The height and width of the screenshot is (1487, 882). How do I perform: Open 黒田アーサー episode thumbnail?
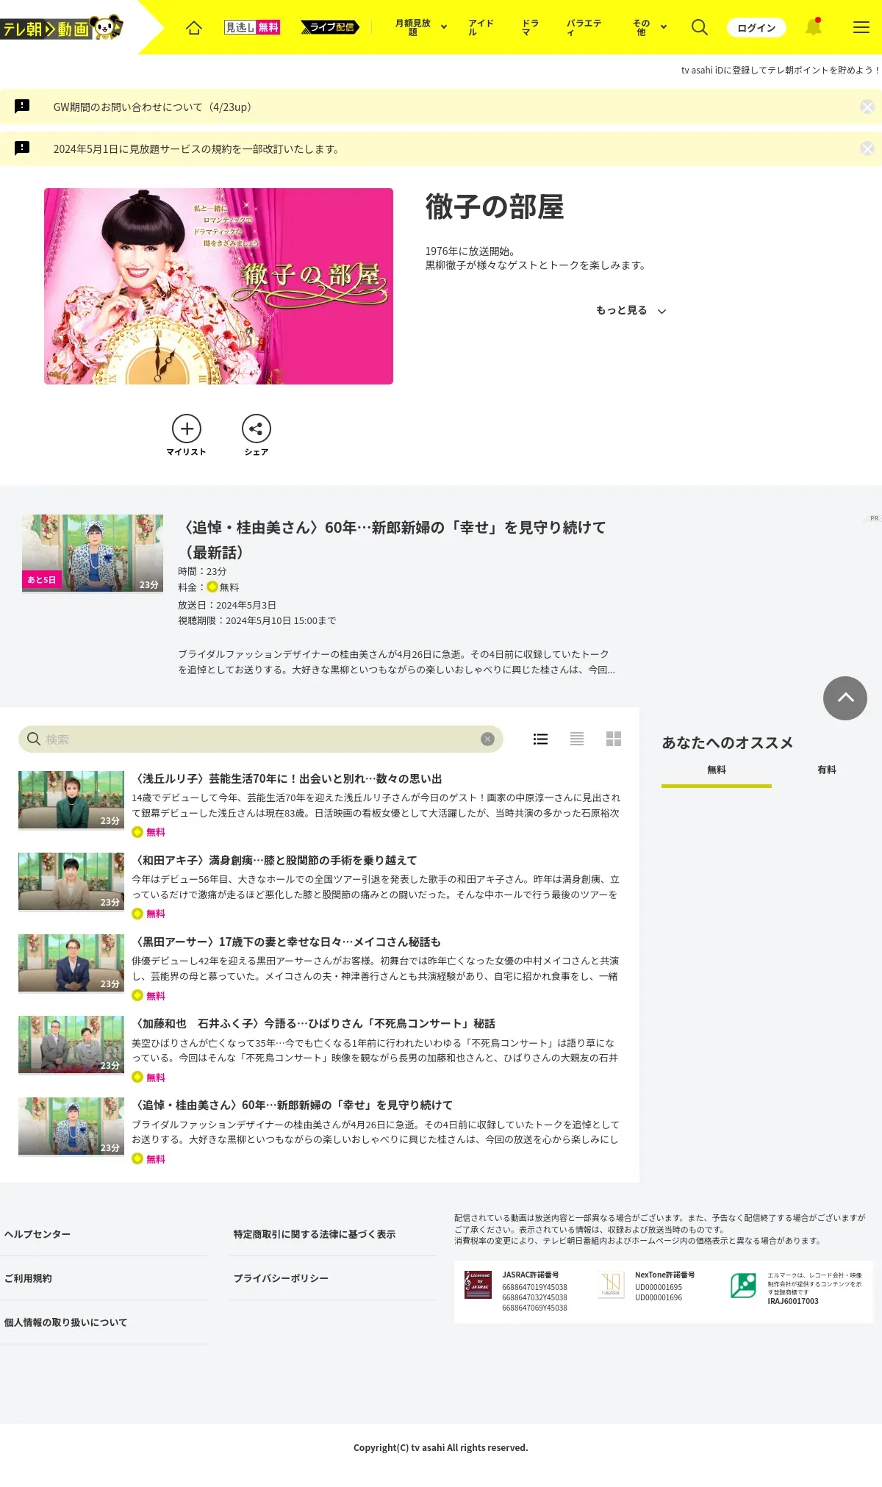(x=71, y=963)
